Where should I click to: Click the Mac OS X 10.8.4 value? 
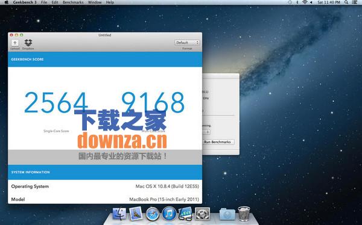[x=167, y=186]
